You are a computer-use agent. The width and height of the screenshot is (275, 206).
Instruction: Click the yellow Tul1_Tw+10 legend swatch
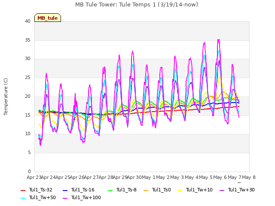(x=180, y=191)
